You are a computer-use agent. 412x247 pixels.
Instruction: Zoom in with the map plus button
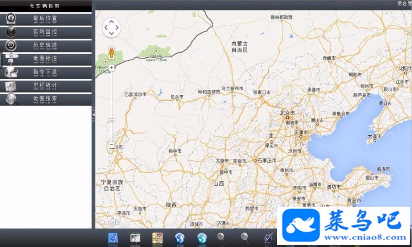tap(111, 68)
